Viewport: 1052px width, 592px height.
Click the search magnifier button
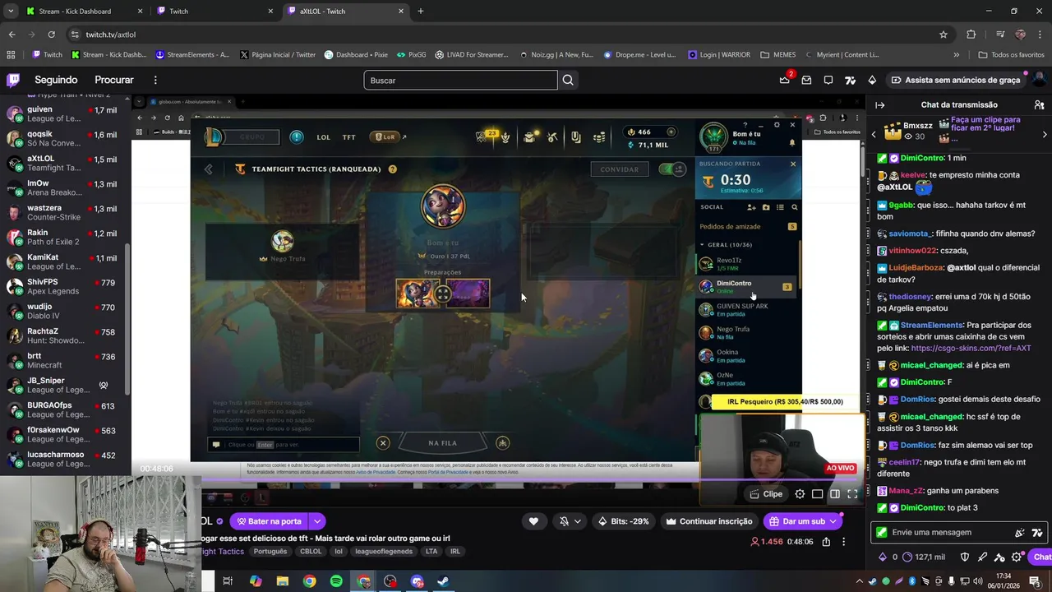tap(568, 80)
